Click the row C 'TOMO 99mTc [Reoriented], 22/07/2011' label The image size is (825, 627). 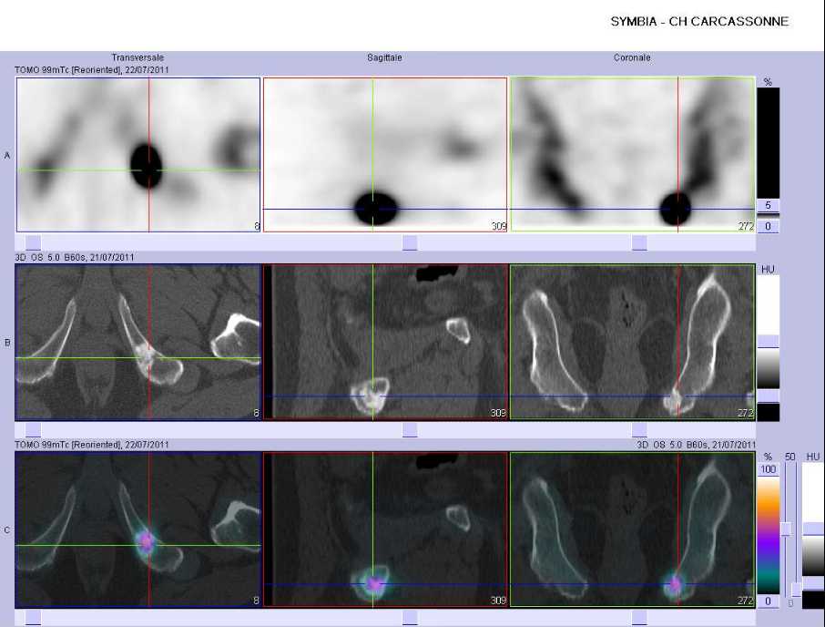[x=92, y=445]
